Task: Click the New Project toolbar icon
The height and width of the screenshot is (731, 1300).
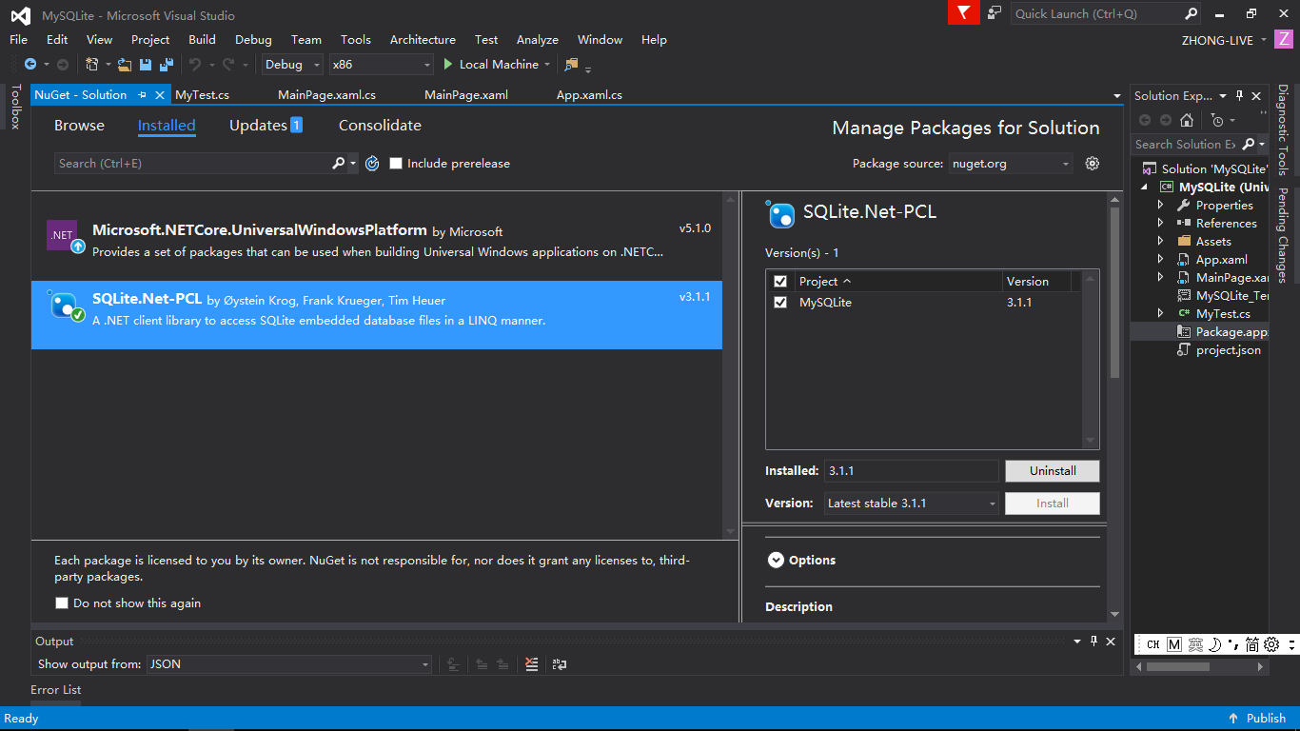Action: point(92,65)
